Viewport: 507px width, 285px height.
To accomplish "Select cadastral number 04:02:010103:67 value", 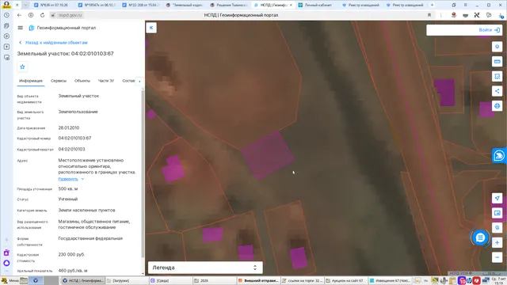I will point(74,138).
